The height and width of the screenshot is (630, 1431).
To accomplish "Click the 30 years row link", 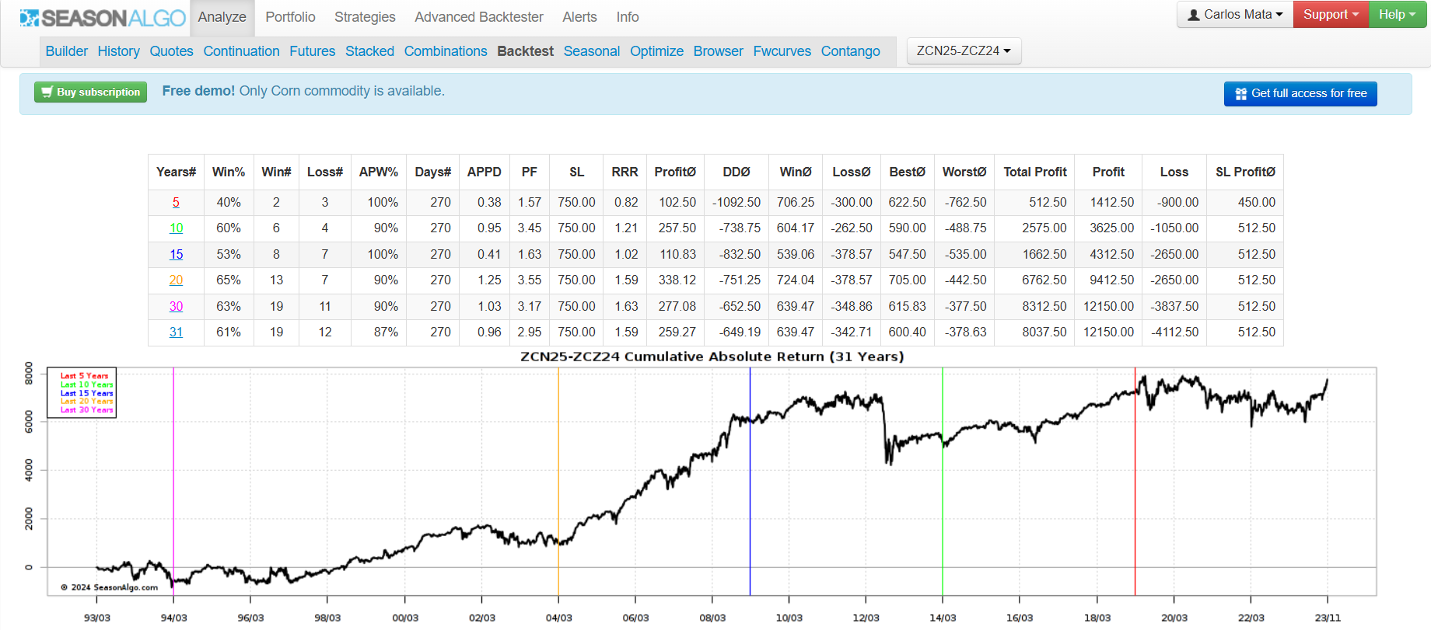I will 176,306.
